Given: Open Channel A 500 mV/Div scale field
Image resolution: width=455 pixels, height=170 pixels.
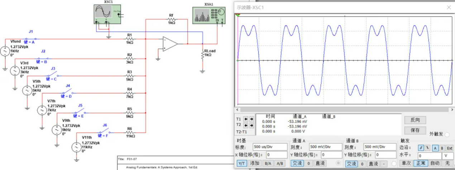Looking at the screenshot, I should 325,147.
